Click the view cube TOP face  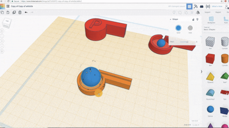coord(7,21)
